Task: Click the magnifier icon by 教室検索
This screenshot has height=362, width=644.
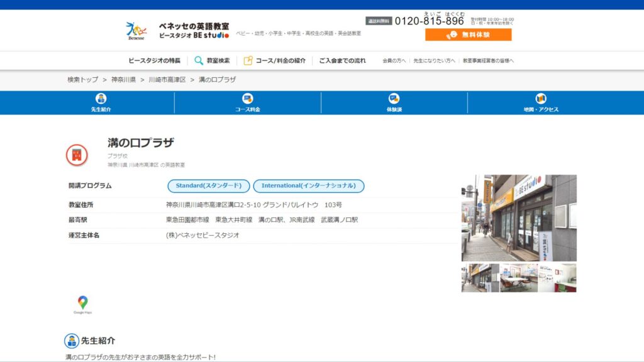Action: (198, 61)
